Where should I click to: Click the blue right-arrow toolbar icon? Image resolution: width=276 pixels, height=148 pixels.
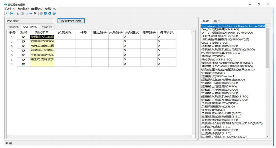(x=30, y=13)
